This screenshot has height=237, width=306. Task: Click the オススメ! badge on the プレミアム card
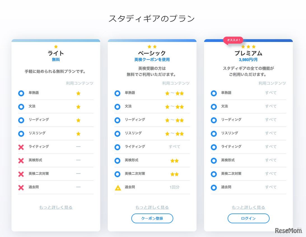click(234, 40)
